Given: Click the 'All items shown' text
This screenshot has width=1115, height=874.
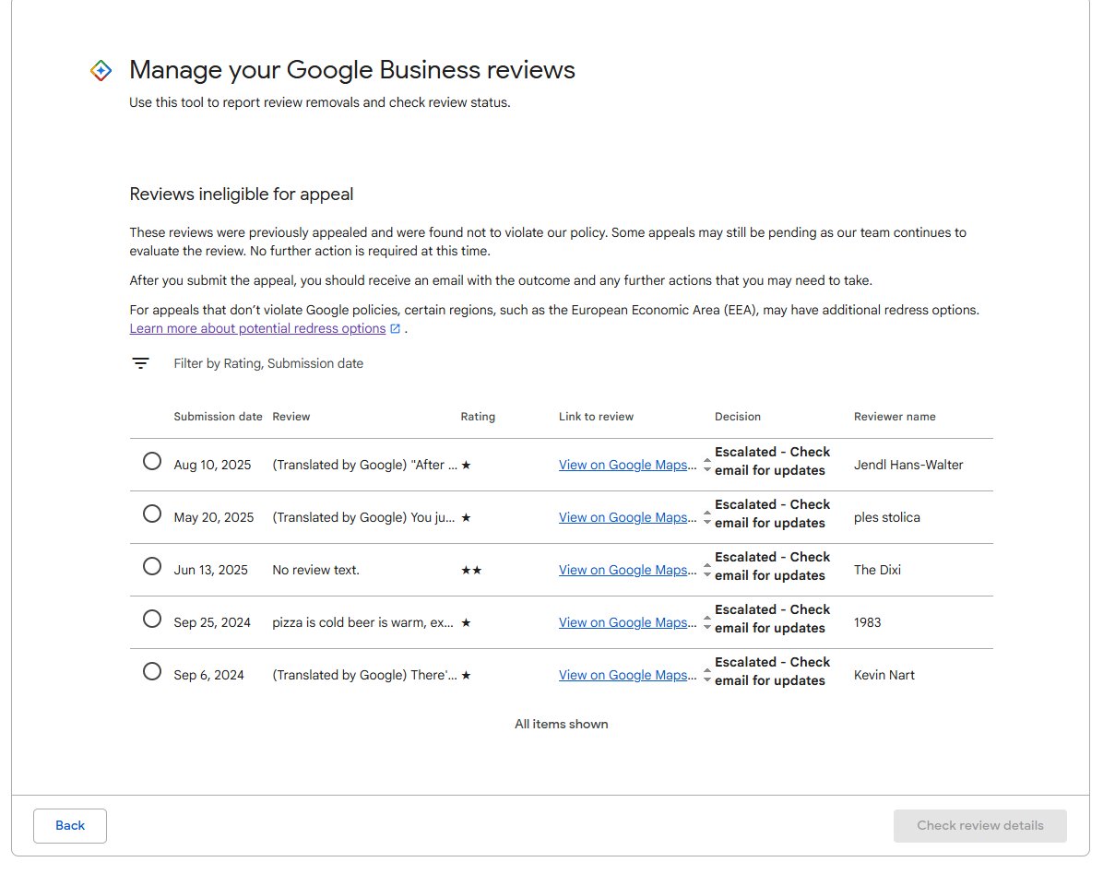Looking at the screenshot, I should pyautogui.click(x=561, y=724).
